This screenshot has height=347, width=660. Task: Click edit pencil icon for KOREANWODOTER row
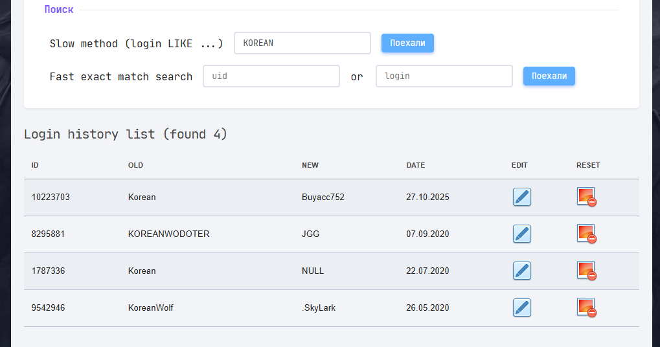point(521,234)
